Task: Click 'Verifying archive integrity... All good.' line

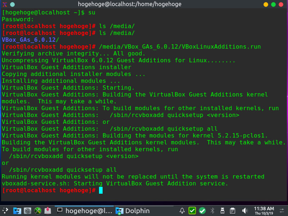Action: coord(73,53)
